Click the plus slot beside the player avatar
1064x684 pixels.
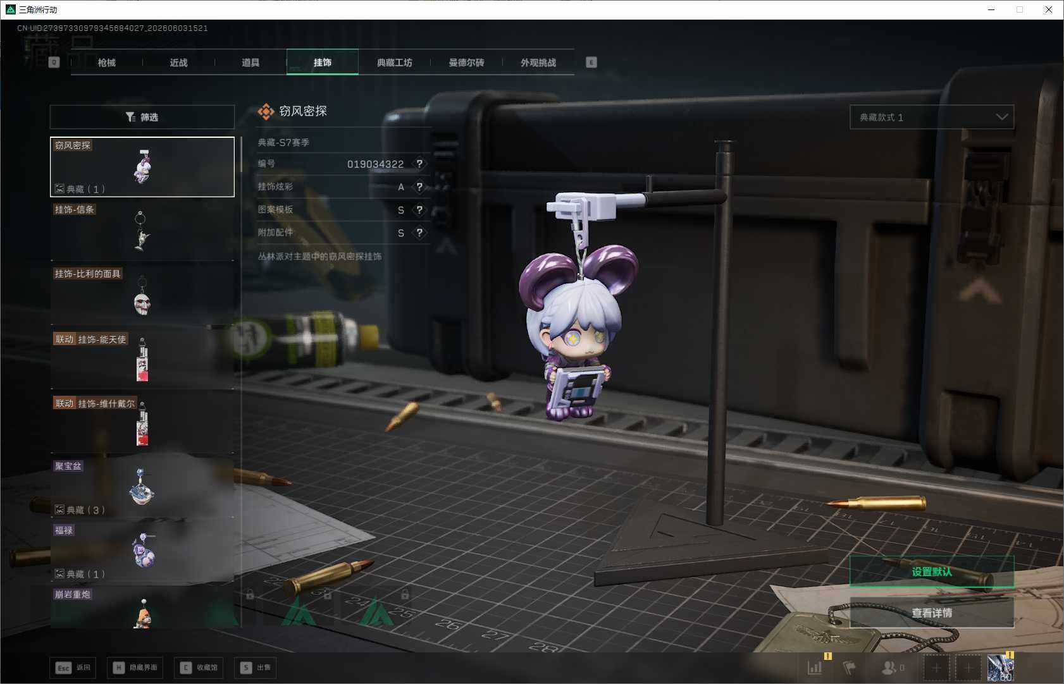click(x=968, y=668)
